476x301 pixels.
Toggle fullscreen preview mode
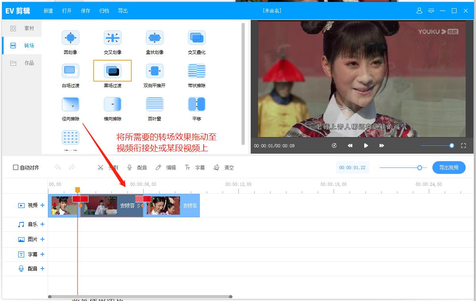pyautogui.click(x=463, y=146)
